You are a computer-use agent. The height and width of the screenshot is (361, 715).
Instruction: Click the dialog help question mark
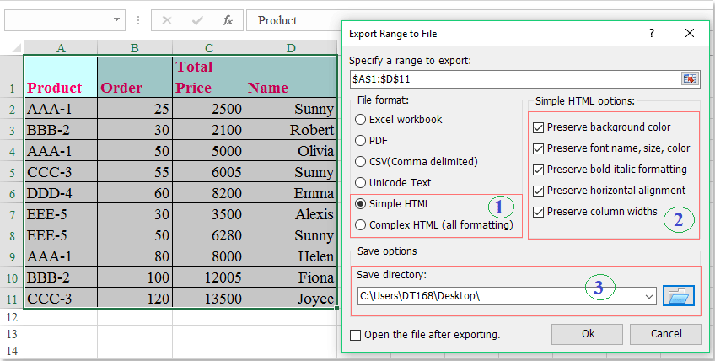point(651,33)
